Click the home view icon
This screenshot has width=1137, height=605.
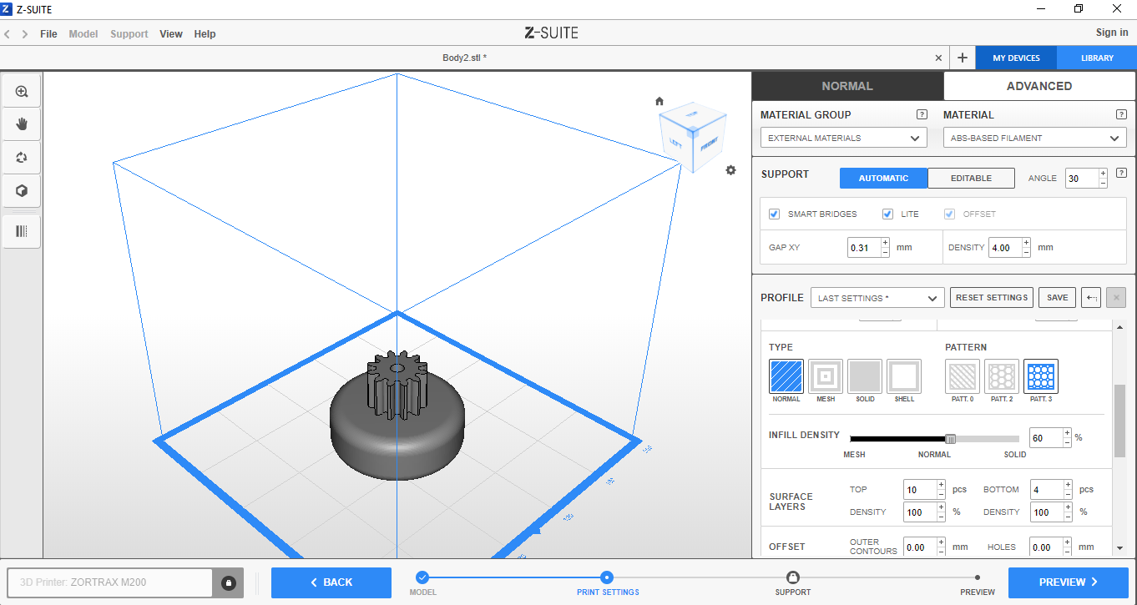pos(659,101)
